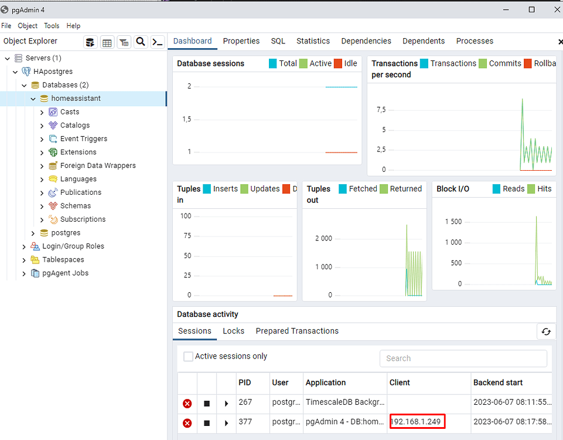Enable the Active sessions only checkbox

[189, 356]
